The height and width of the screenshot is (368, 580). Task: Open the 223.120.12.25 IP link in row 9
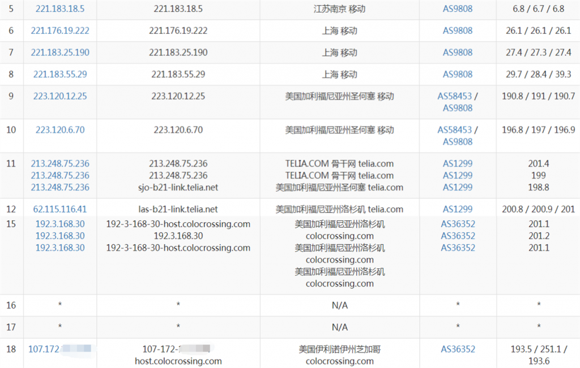59,96
